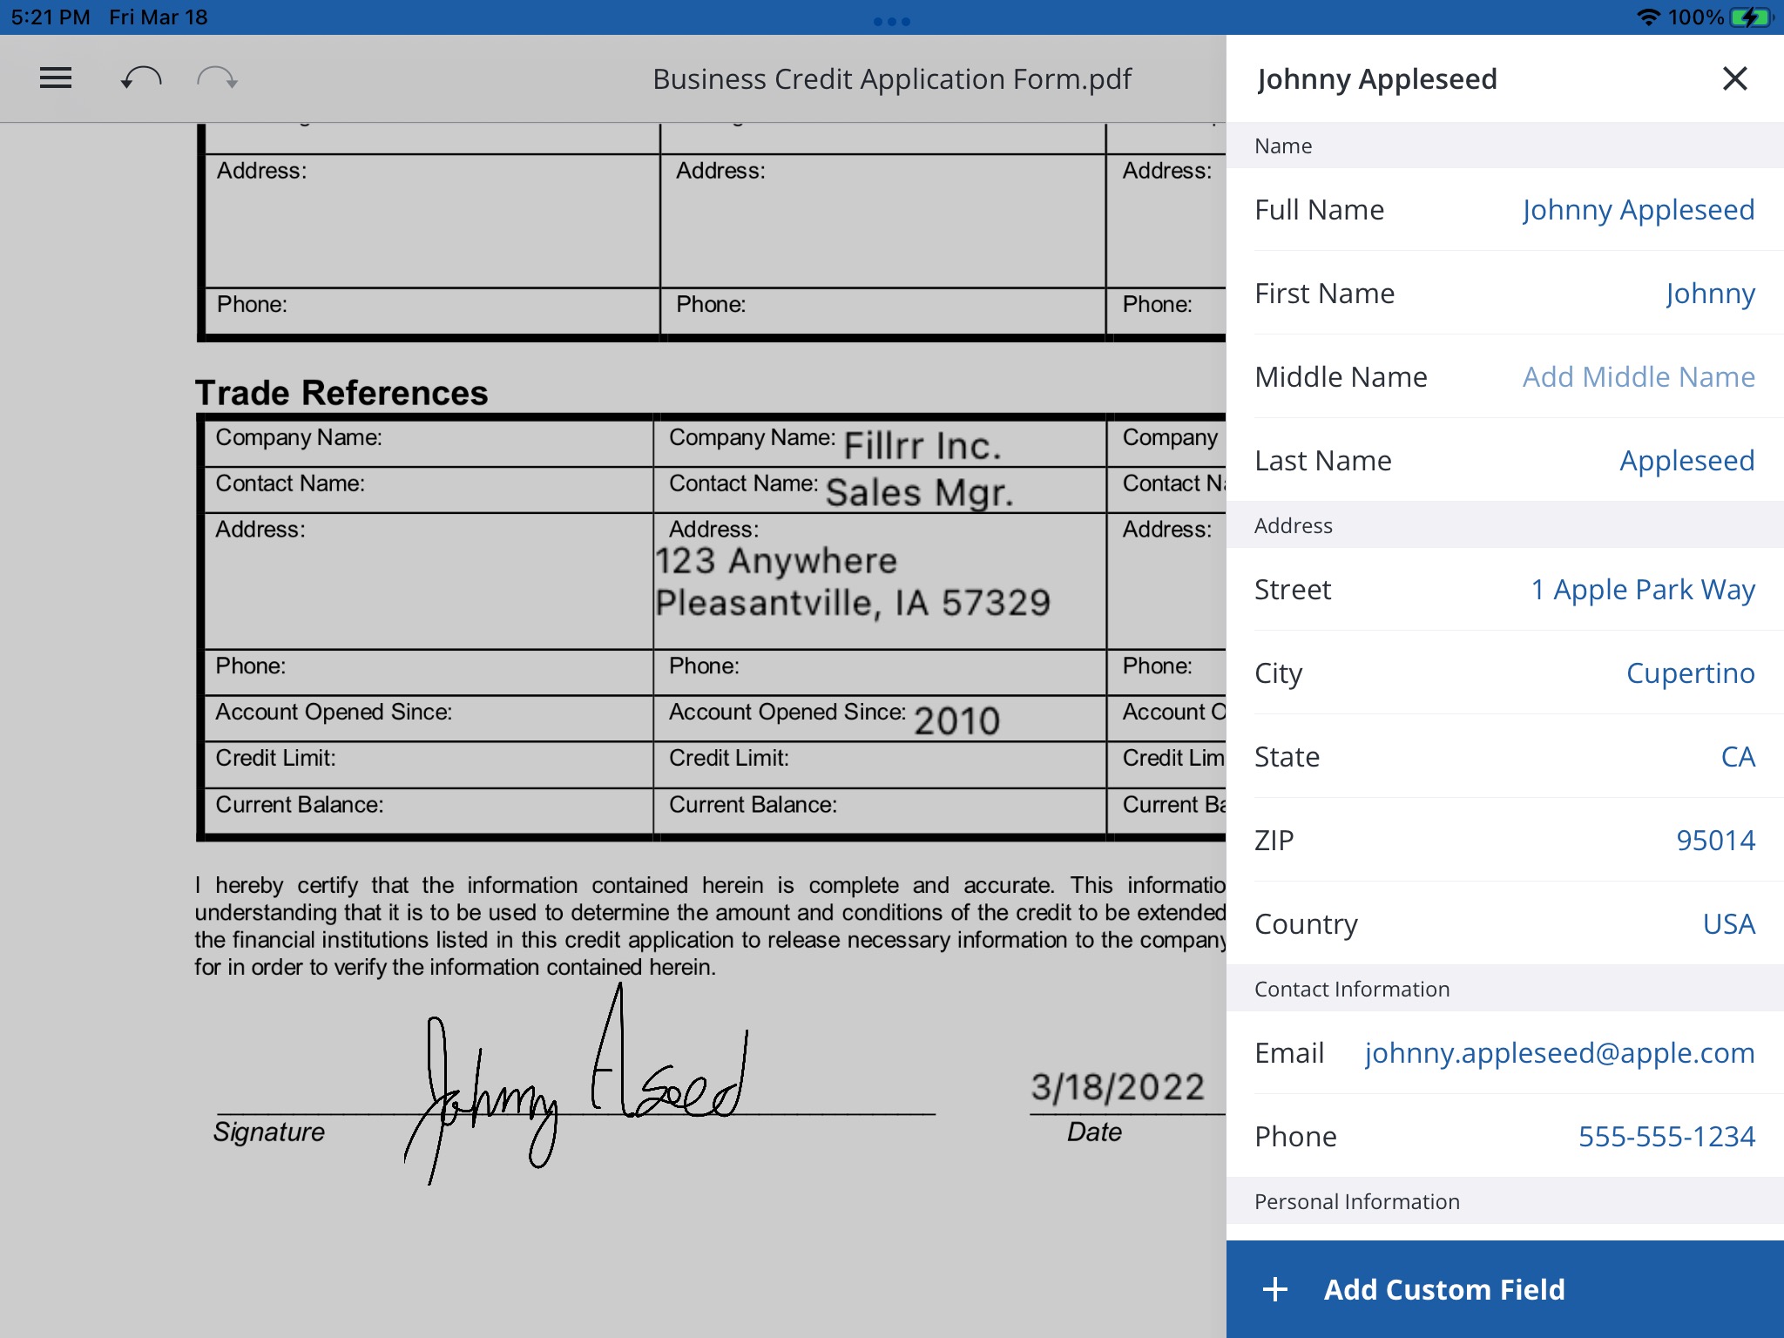Tap the Street label row
Viewport: 1784px width, 1338px height.
point(1505,590)
